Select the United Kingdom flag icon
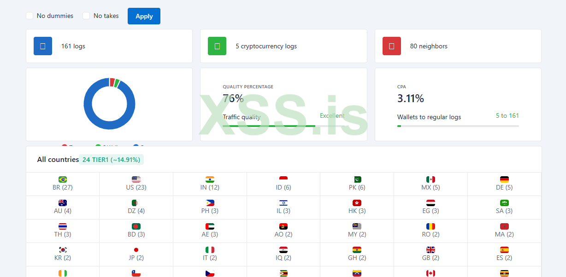This screenshot has width=566, height=277. tap(430, 250)
